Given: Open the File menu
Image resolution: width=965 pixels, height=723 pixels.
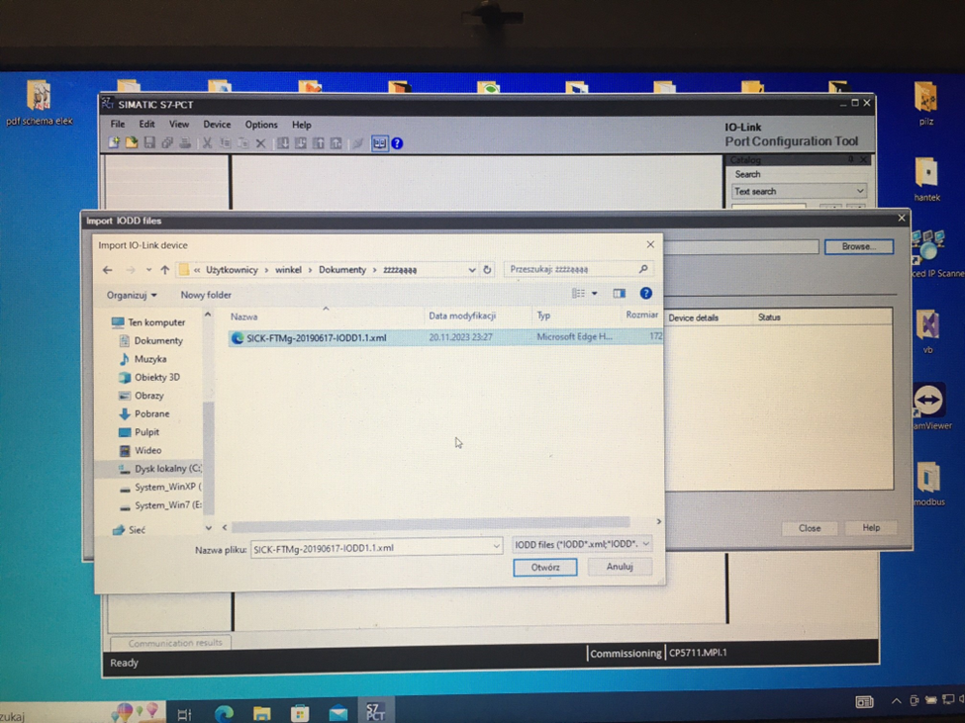Looking at the screenshot, I should coord(117,125).
